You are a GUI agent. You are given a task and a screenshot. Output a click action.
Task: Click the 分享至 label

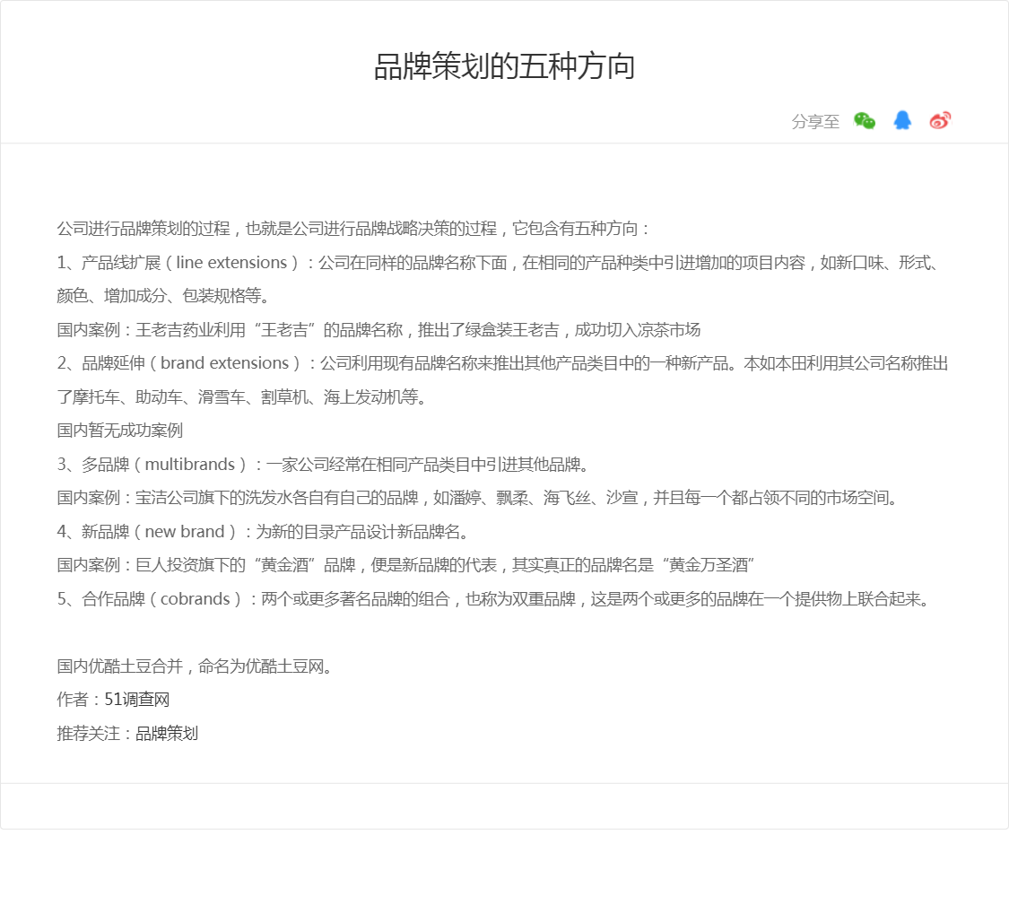click(815, 122)
